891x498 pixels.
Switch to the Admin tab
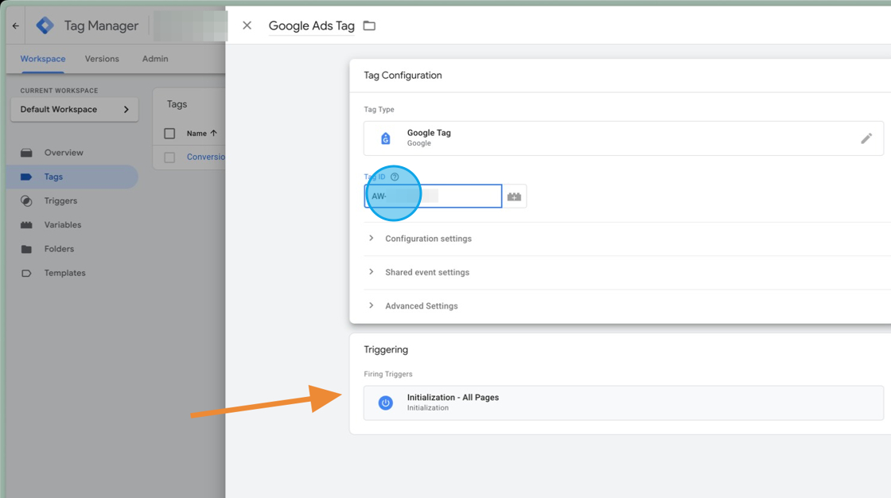coord(155,59)
